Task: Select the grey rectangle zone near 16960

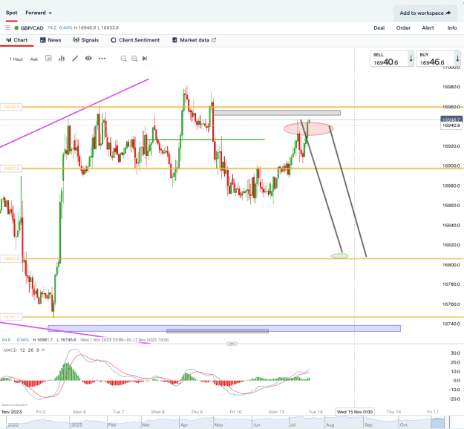Action: [x=277, y=113]
